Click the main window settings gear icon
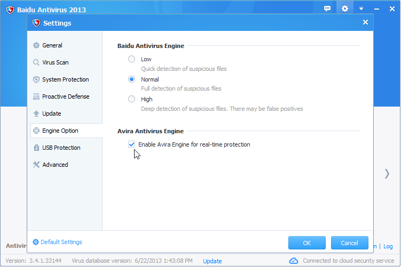401x267 pixels. pos(345,9)
